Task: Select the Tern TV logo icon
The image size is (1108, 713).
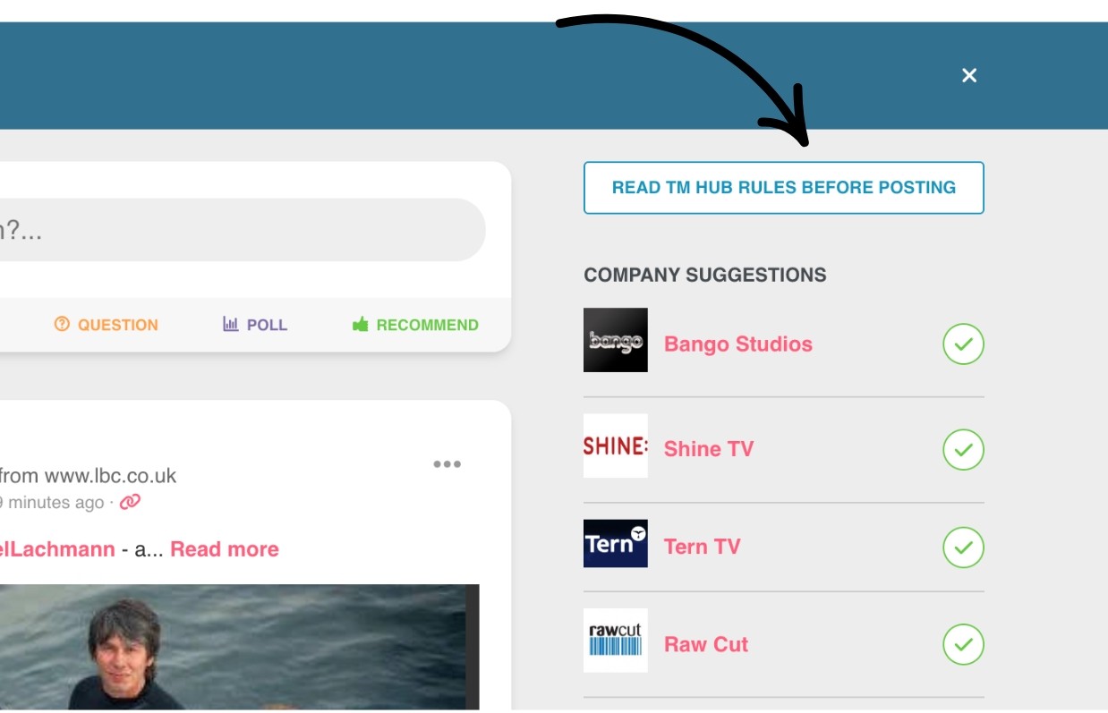Action: pyautogui.click(x=615, y=543)
